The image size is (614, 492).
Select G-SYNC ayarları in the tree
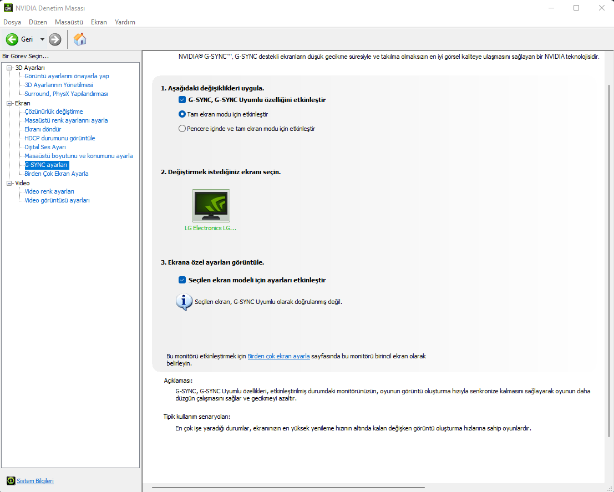[47, 165]
